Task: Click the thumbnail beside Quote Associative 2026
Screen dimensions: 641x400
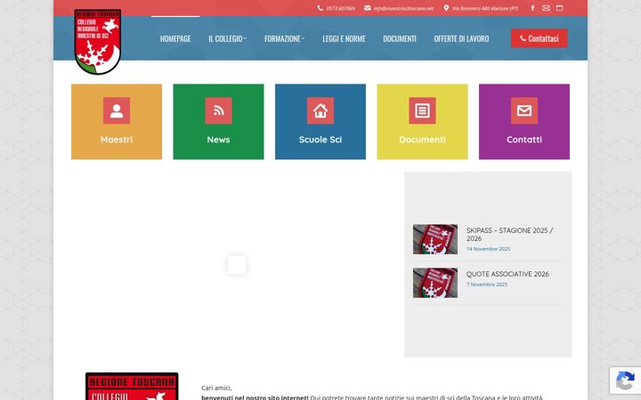Action: pos(435,283)
